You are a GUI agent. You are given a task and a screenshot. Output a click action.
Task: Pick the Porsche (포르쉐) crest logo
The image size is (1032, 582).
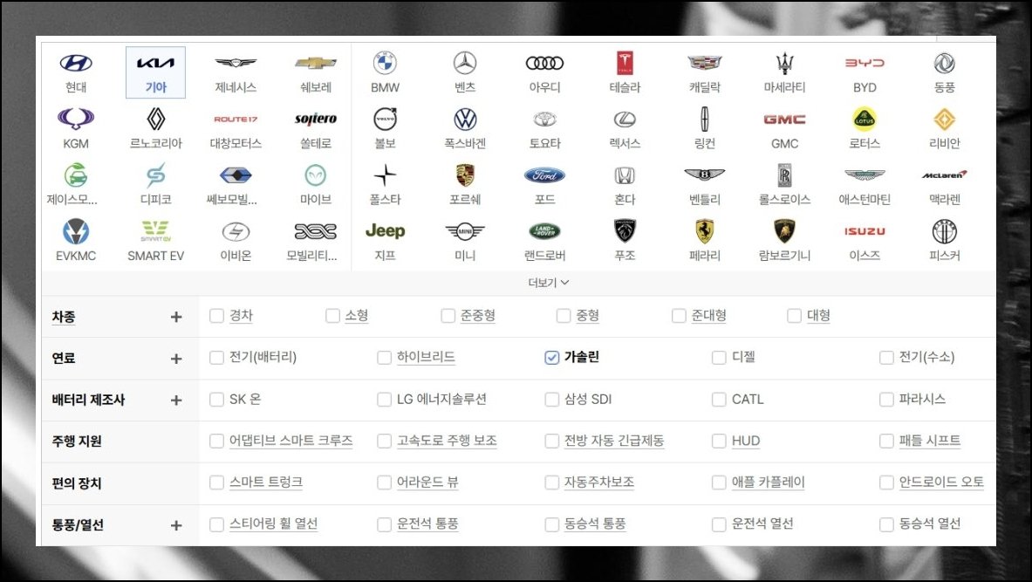465,175
